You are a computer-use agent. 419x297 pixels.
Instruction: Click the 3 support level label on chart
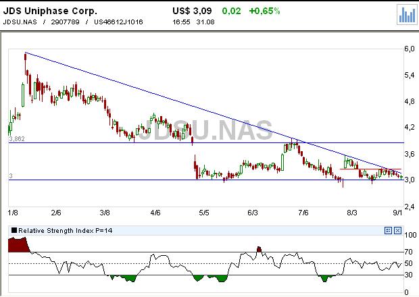pyautogui.click(x=11, y=176)
